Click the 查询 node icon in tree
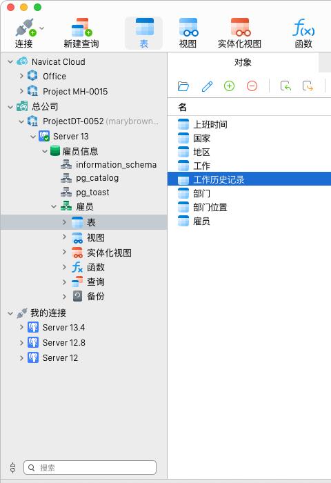Screen dimensions: 331x483 click(77, 282)
